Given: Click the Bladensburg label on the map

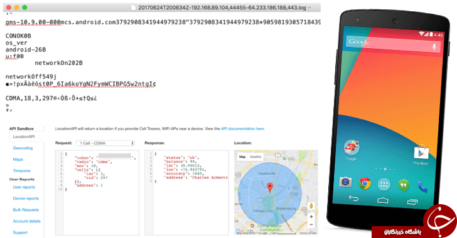Looking at the screenshot, I should 286,209.
